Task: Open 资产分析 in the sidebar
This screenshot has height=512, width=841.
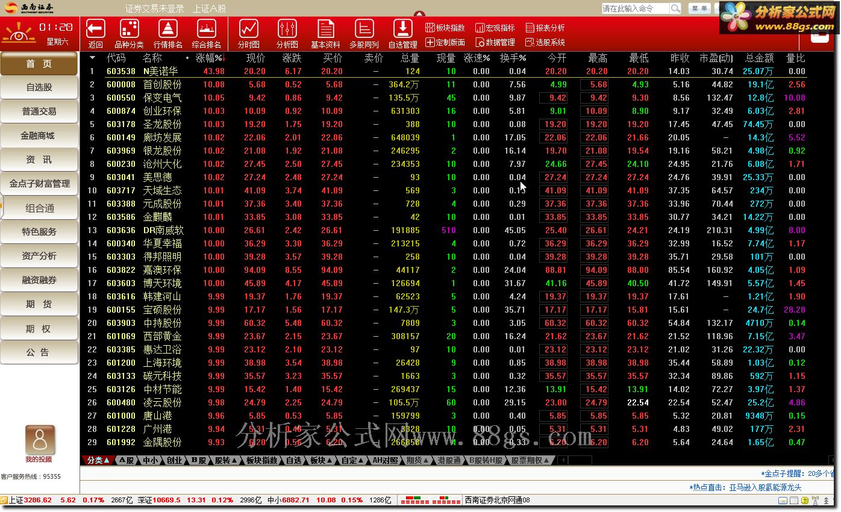Action: (39, 256)
